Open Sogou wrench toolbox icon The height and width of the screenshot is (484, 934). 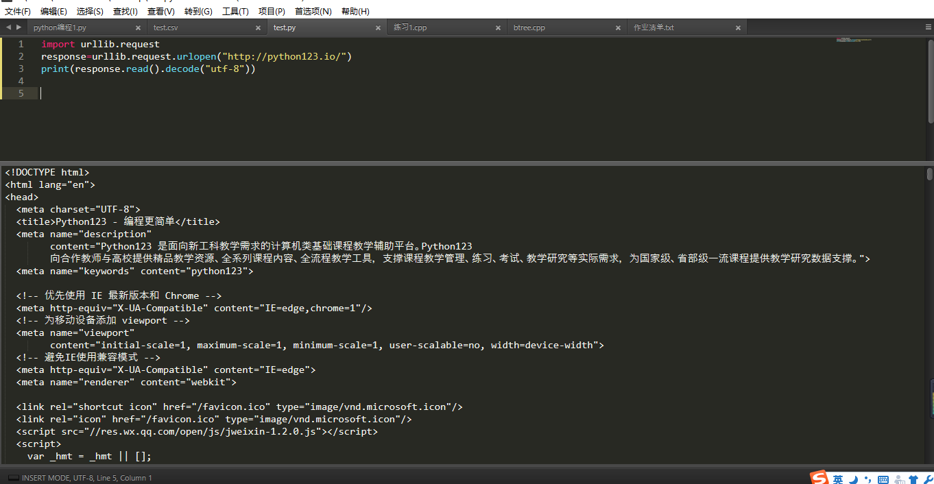coord(927,479)
